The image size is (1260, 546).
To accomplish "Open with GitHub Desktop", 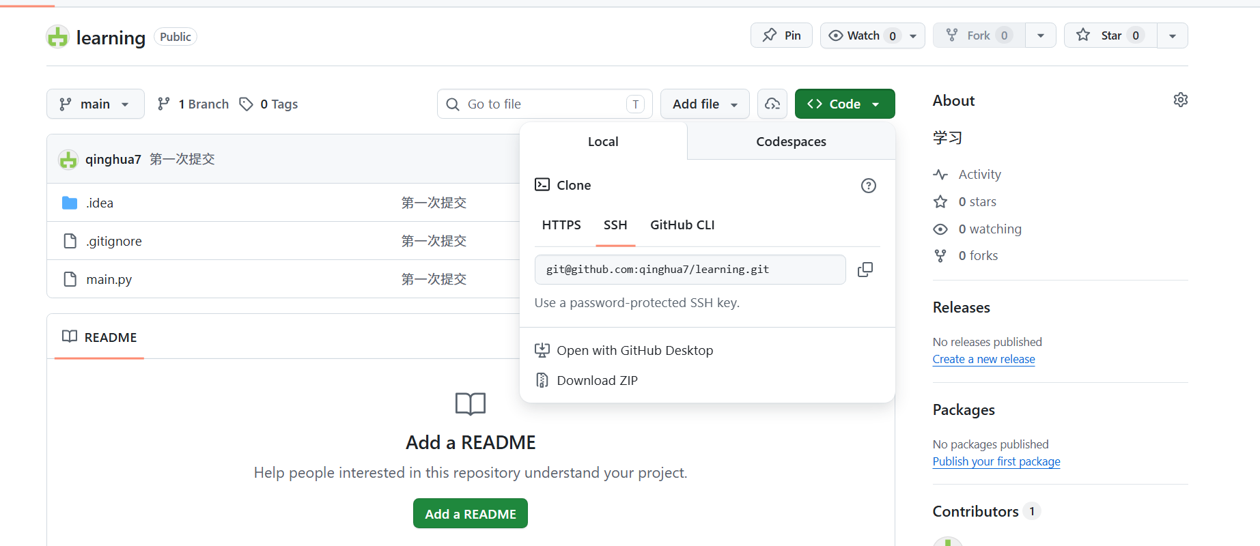I will pyautogui.click(x=635, y=350).
